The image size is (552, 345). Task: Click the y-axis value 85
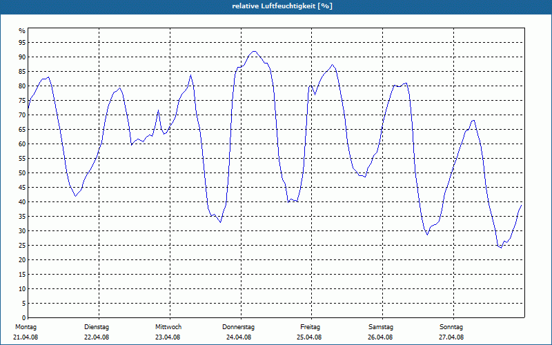[22, 72]
